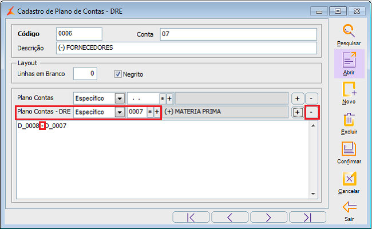Click the Conta field showing 07
This screenshot has height=229, width=372.
click(x=238, y=34)
